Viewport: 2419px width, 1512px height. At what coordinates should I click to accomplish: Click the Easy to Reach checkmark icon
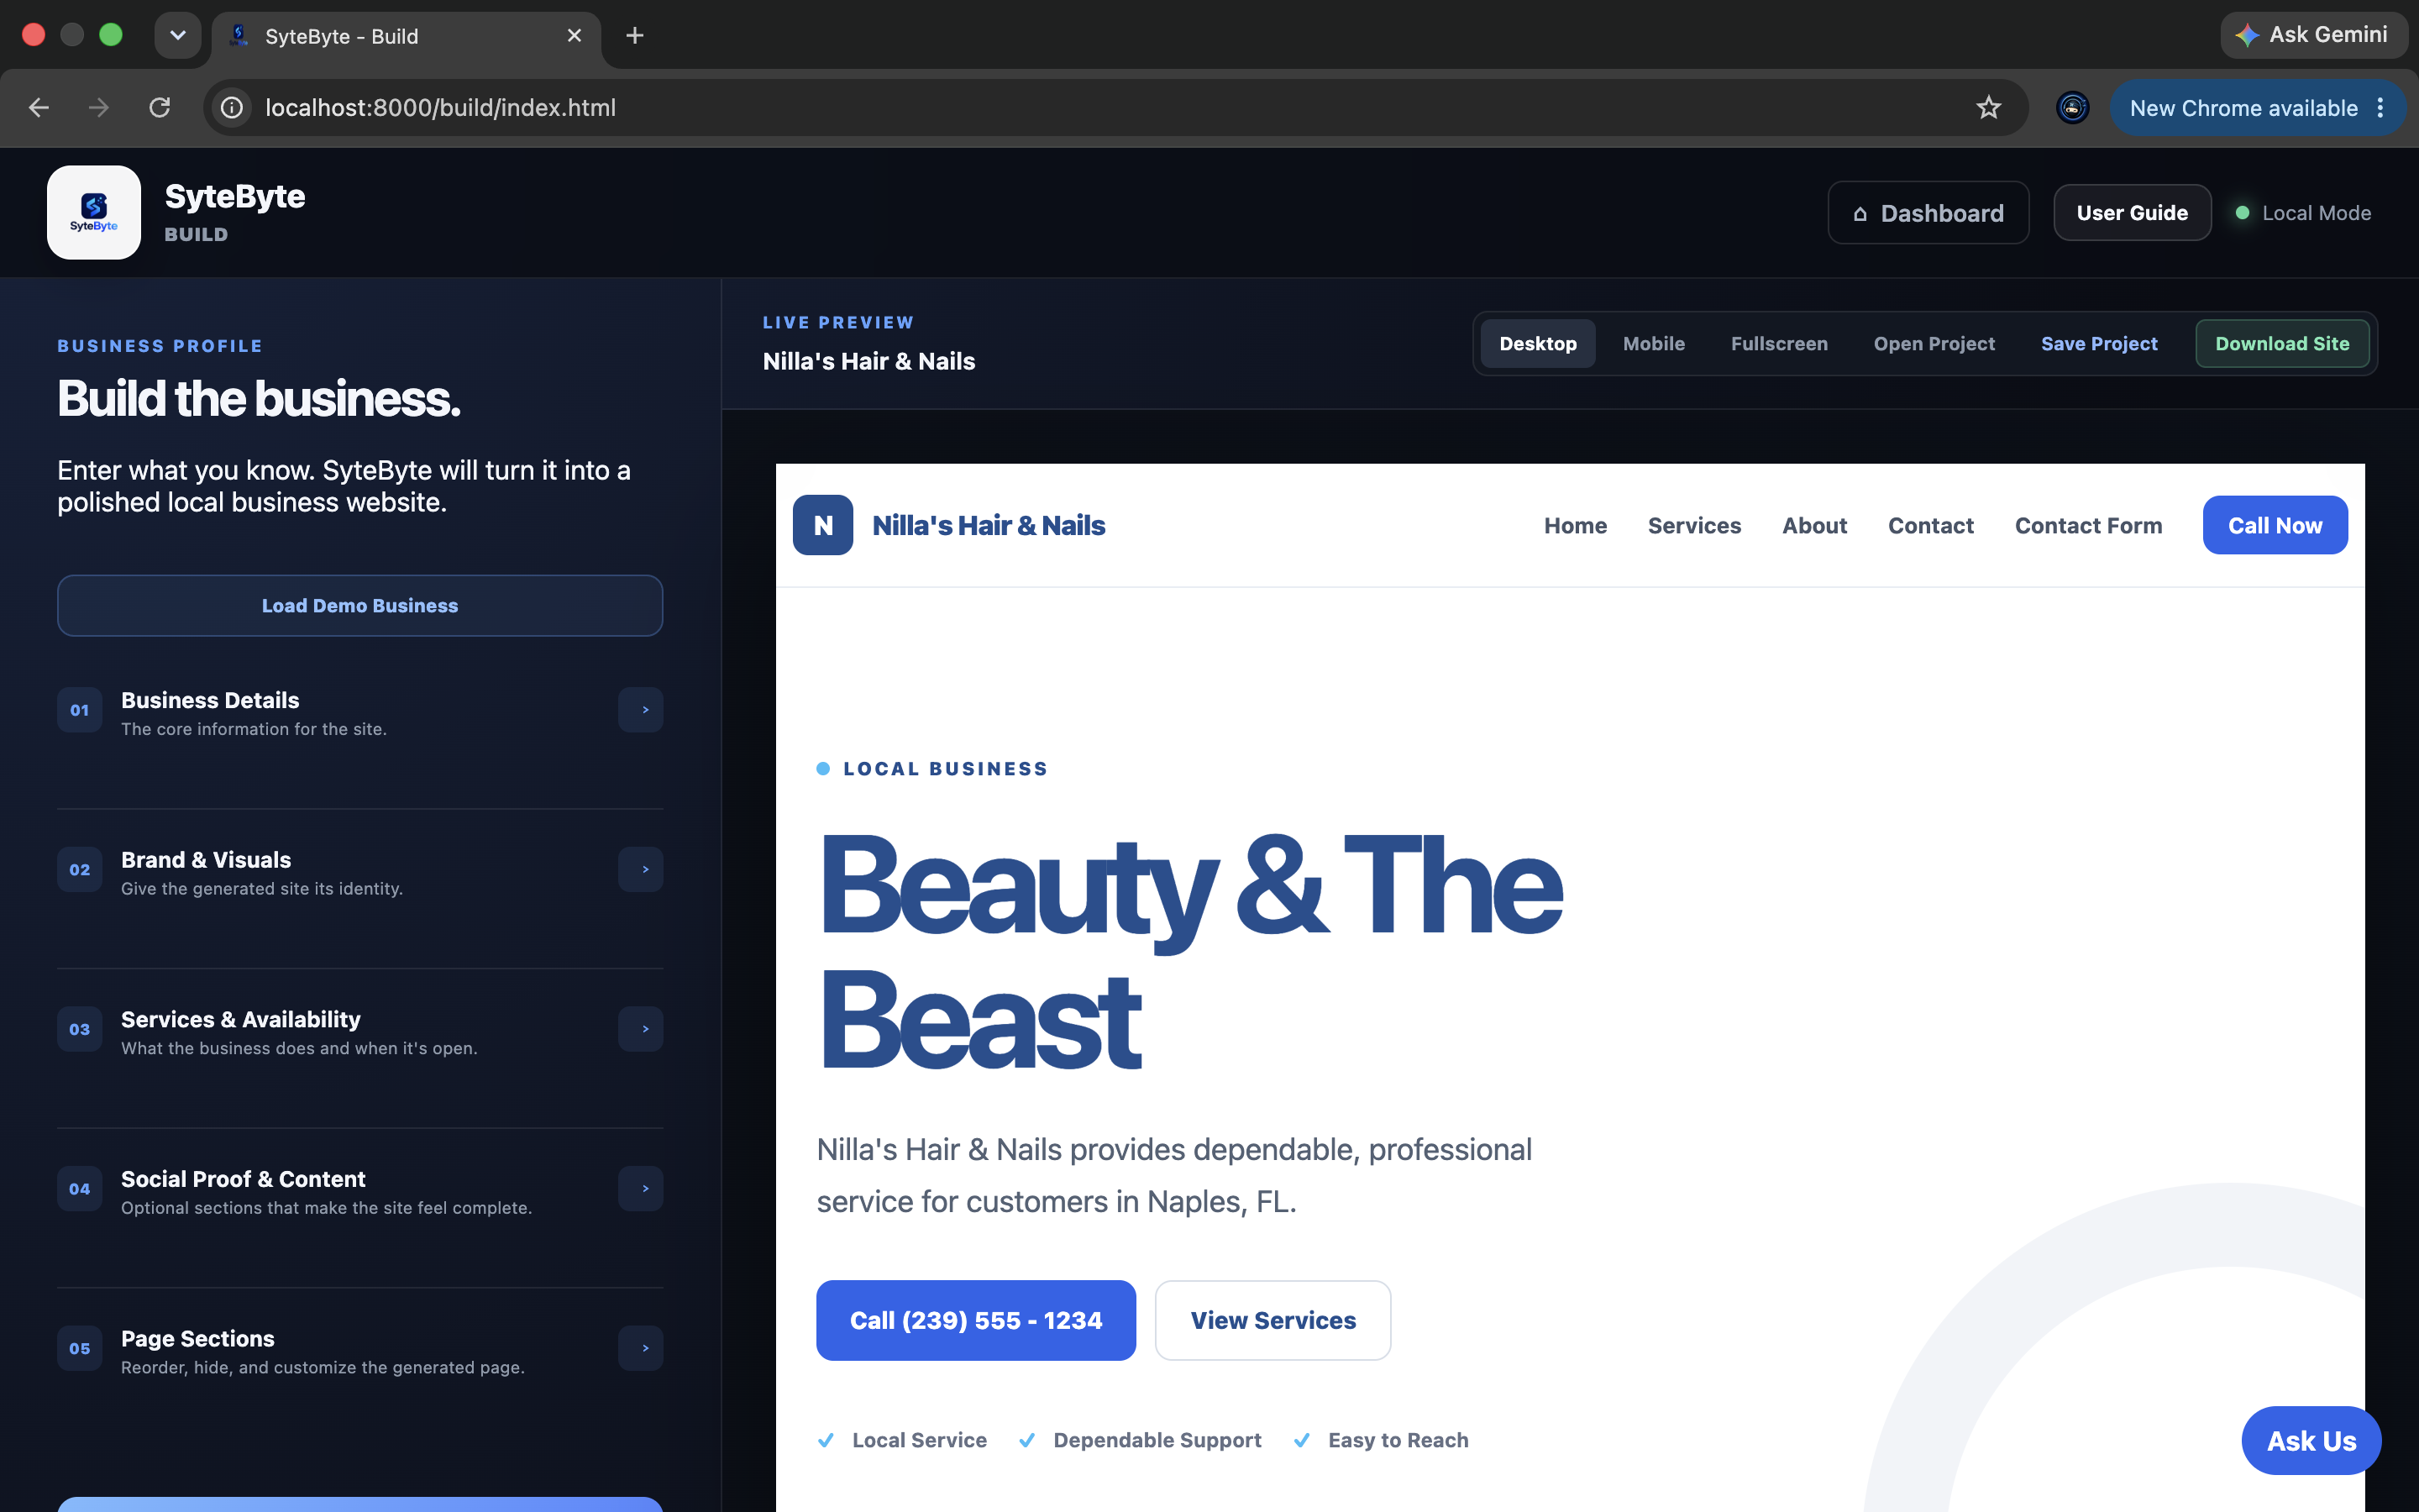[1301, 1440]
